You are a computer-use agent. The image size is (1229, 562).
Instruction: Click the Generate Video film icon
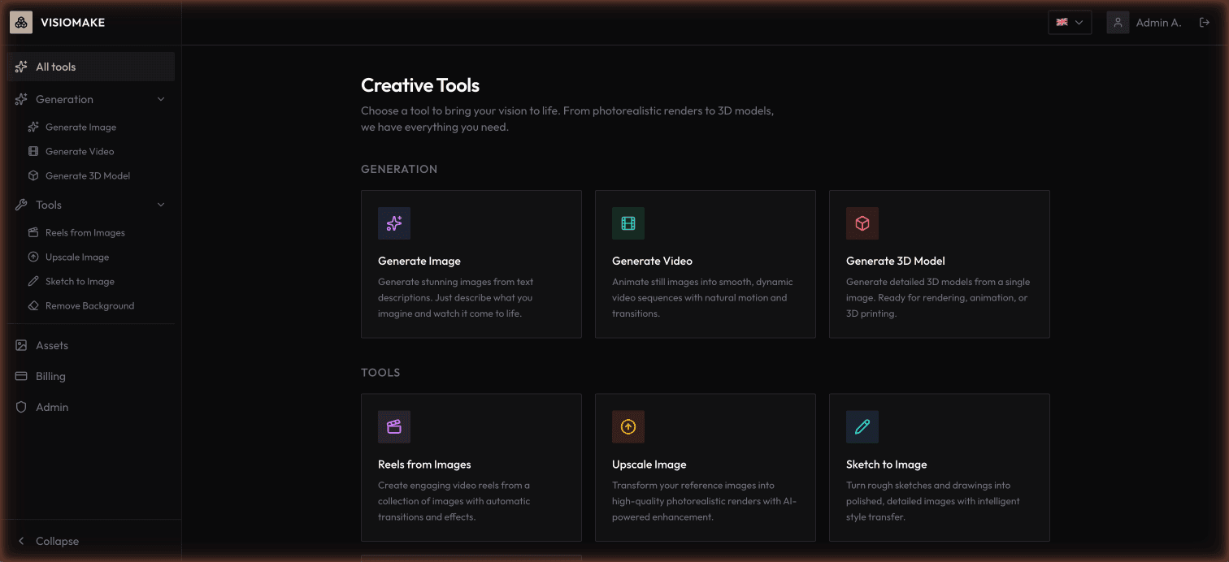tap(628, 223)
